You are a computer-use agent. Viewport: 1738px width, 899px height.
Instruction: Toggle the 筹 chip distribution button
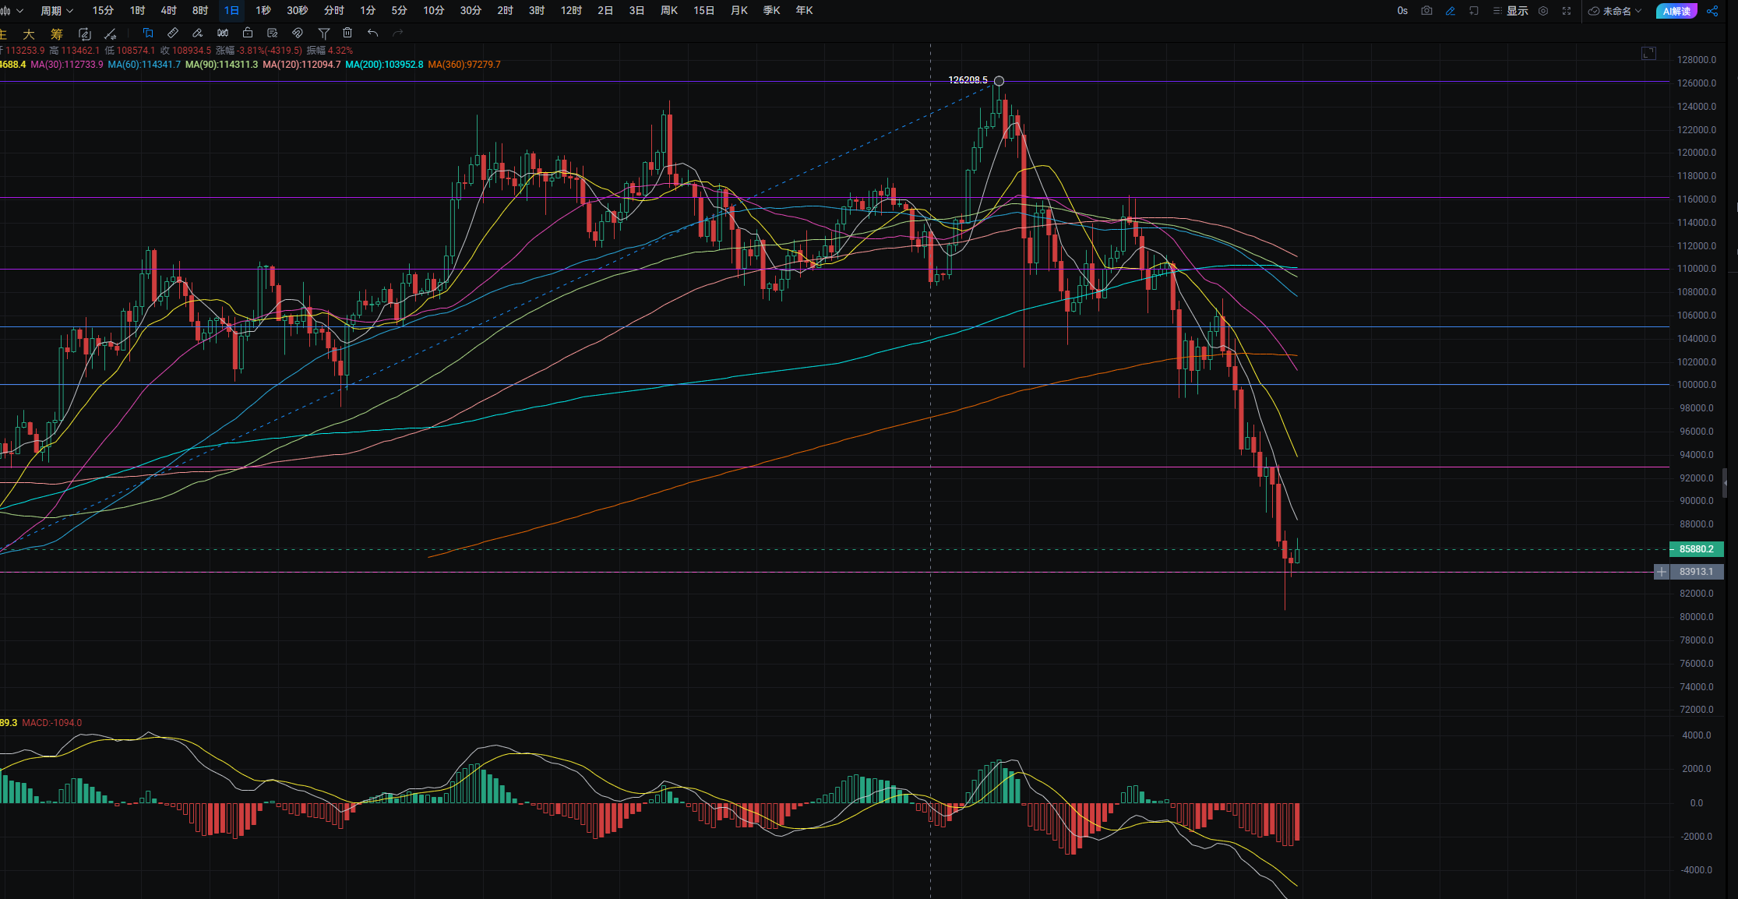pos(56,33)
